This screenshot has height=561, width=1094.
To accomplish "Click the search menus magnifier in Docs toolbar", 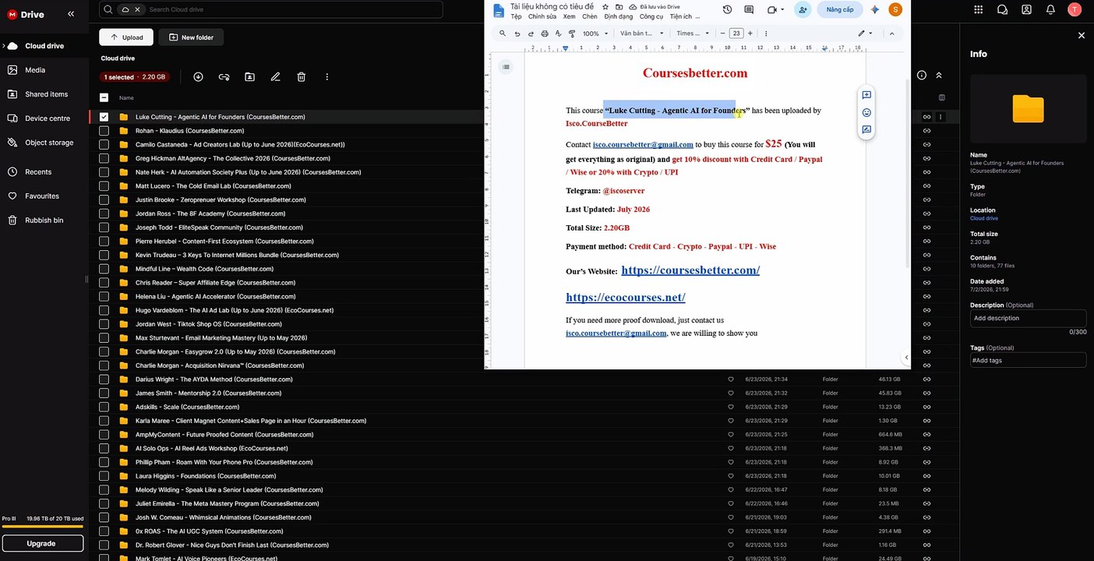I will (503, 34).
